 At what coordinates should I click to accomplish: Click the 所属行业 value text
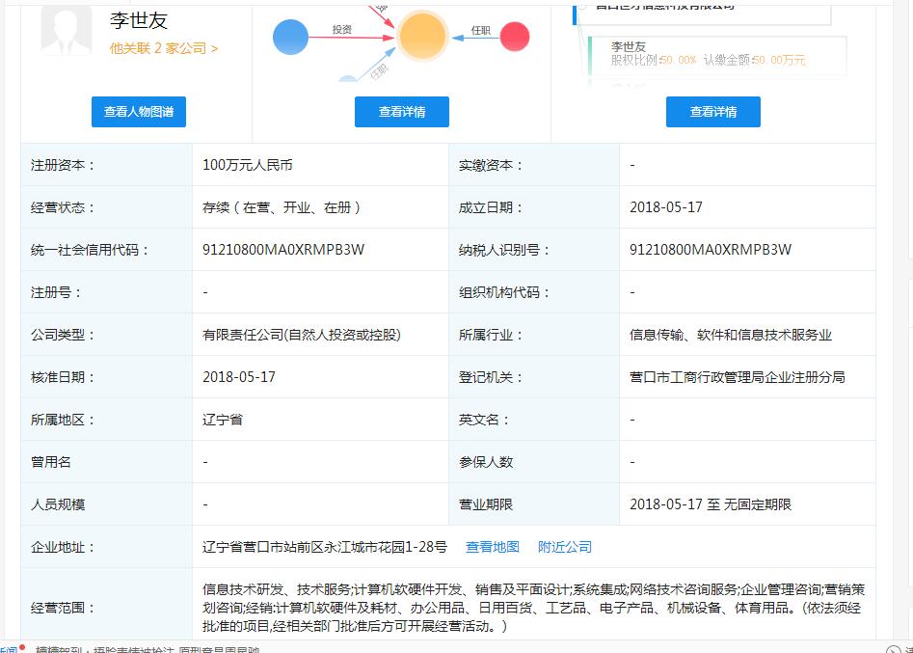click(x=730, y=335)
